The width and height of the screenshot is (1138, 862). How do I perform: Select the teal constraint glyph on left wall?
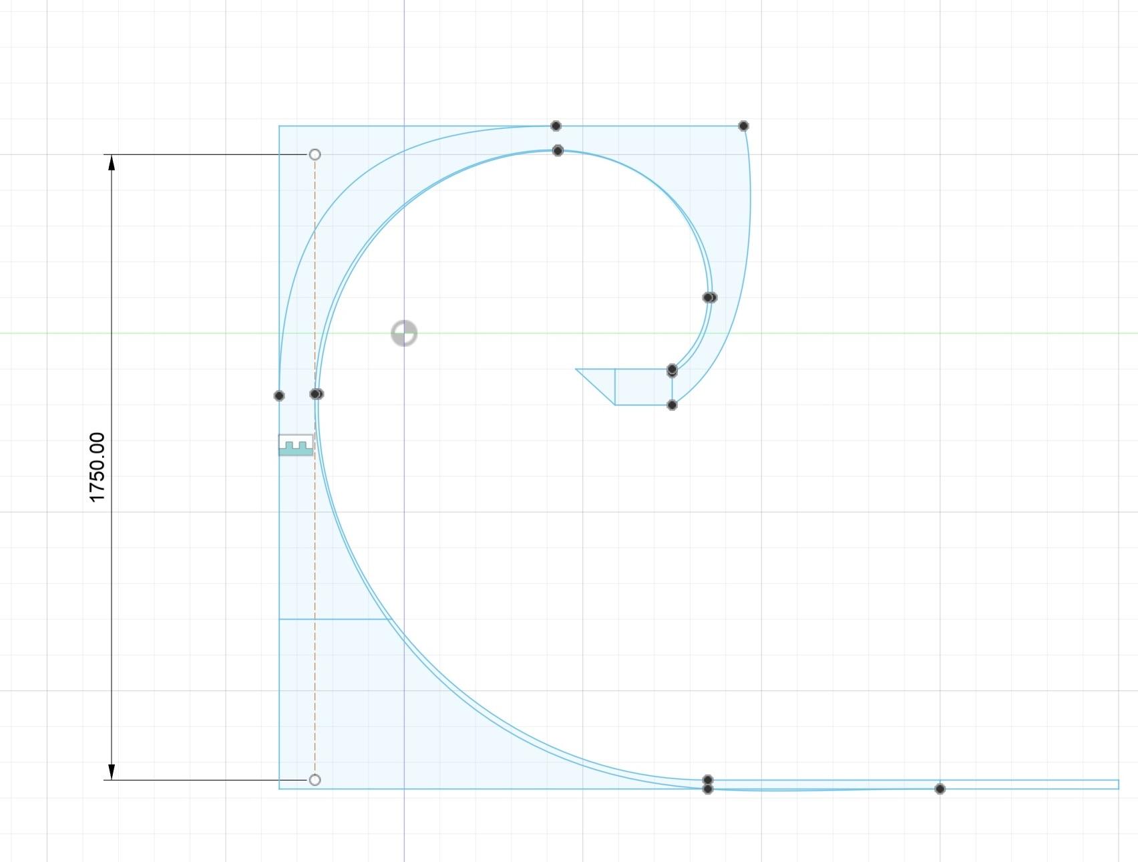tap(296, 445)
